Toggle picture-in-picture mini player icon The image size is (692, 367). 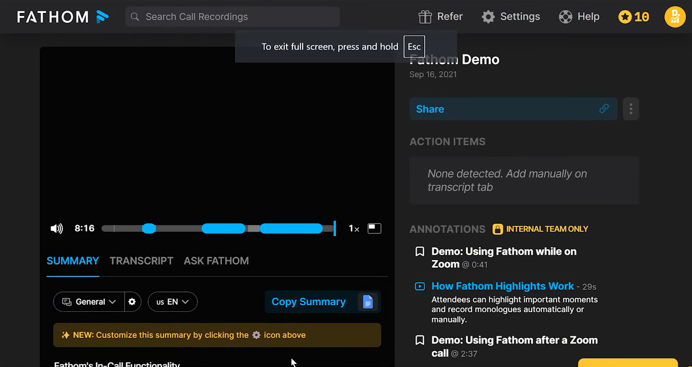tap(375, 228)
